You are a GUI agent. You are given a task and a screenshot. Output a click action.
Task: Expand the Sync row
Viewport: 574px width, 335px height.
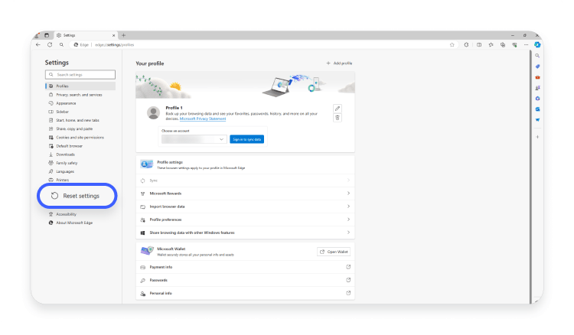(245, 181)
